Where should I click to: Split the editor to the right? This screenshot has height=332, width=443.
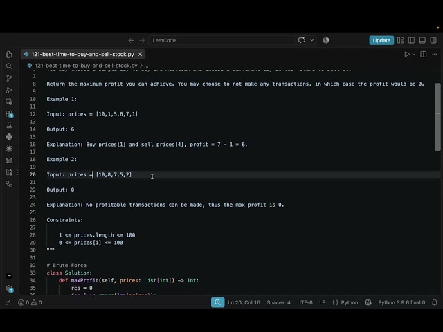423,54
